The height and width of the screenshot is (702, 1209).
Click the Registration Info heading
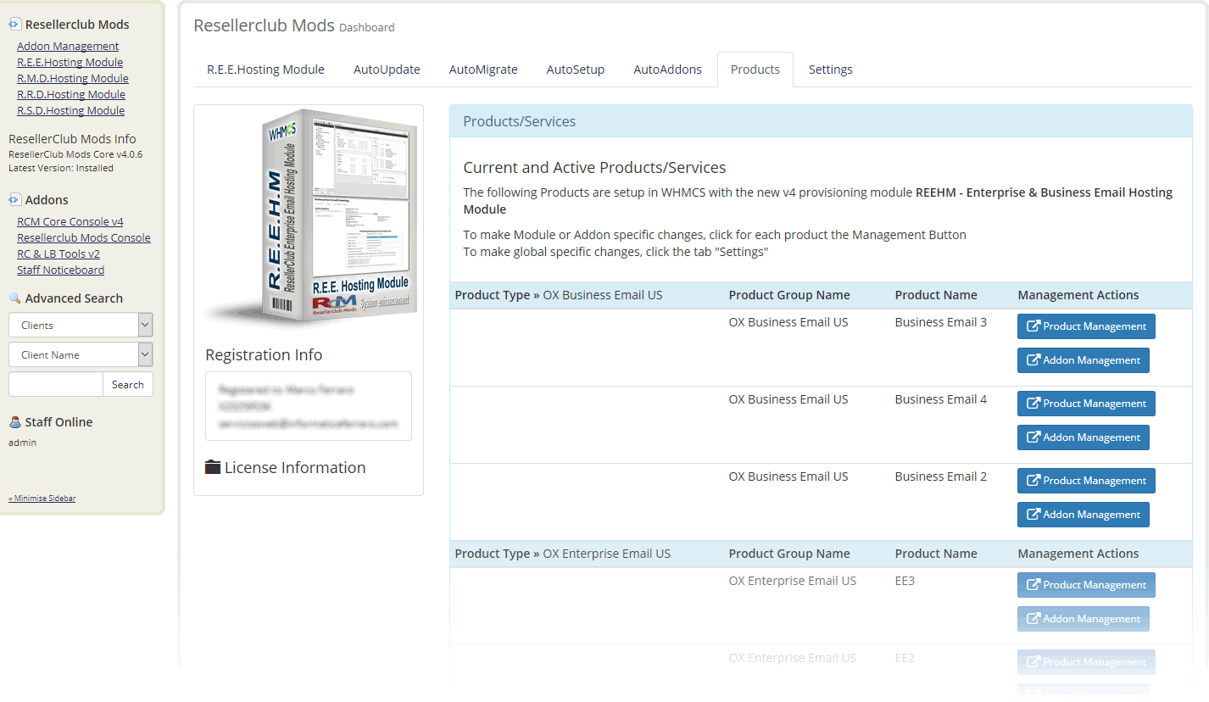[x=264, y=354]
